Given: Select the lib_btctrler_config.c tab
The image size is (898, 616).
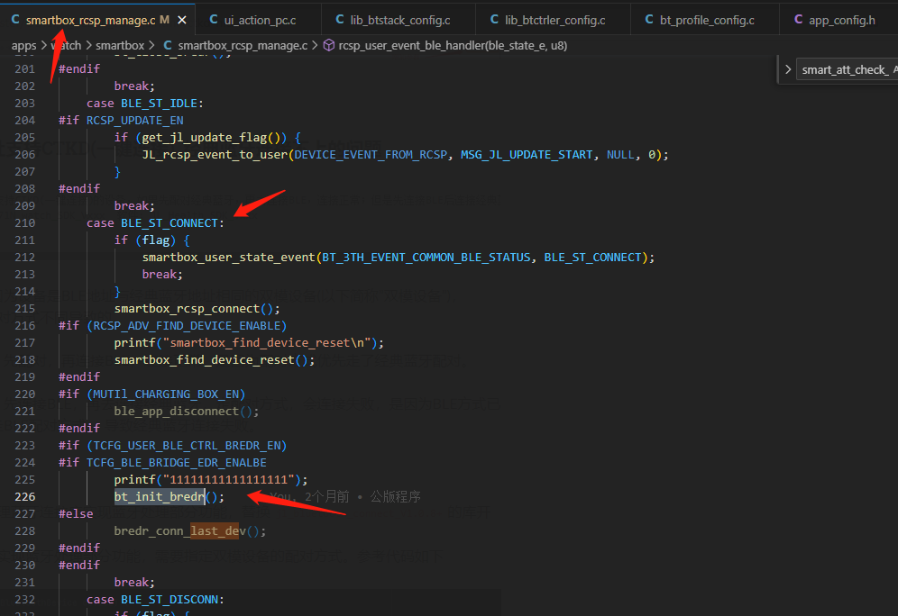Looking at the screenshot, I should pyautogui.click(x=554, y=20).
